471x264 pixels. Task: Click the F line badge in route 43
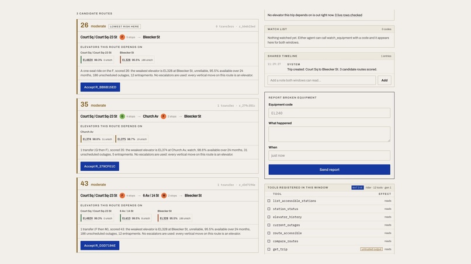coord(122,195)
